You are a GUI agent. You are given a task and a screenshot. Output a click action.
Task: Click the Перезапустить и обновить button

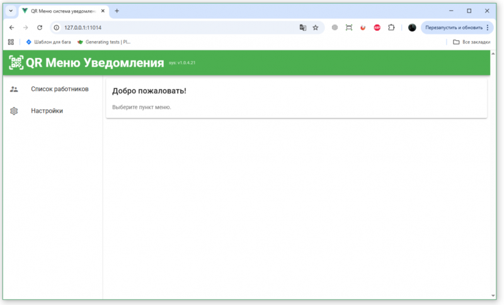(453, 28)
